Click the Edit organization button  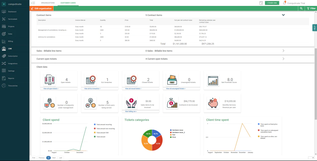point(42,9)
